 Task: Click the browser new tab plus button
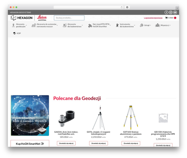[177, 8]
